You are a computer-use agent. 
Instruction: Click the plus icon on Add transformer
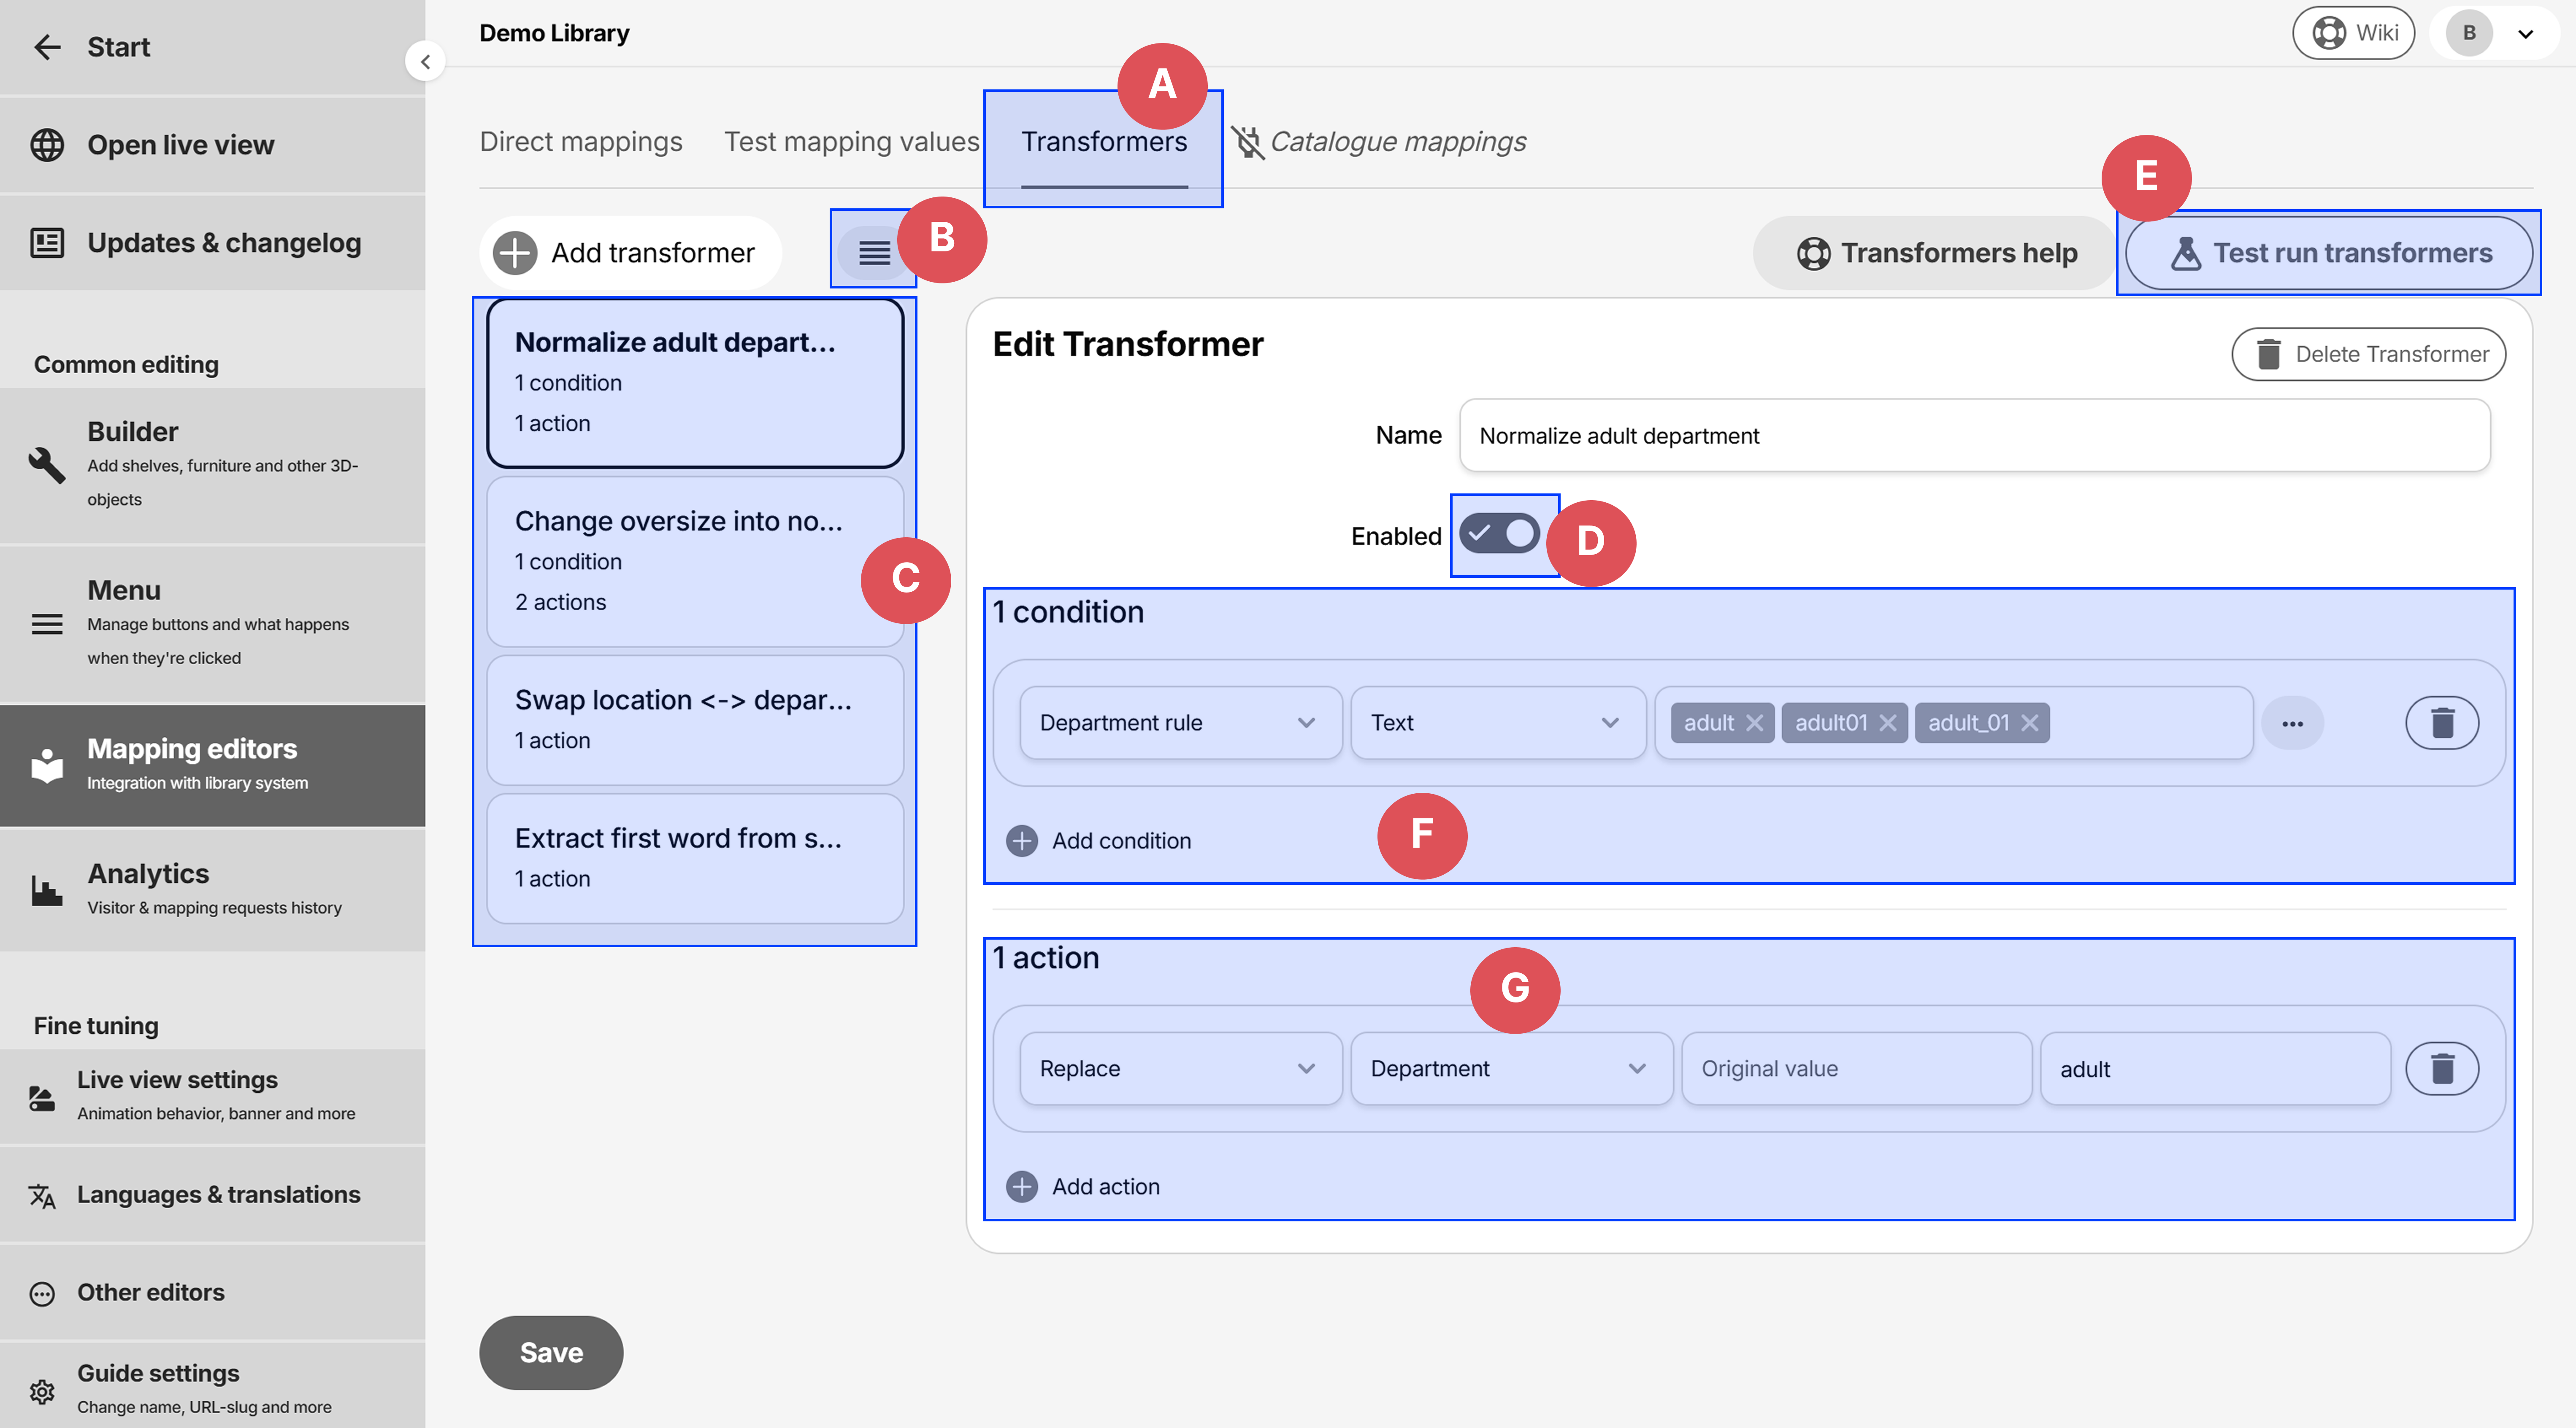(x=515, y=253)
